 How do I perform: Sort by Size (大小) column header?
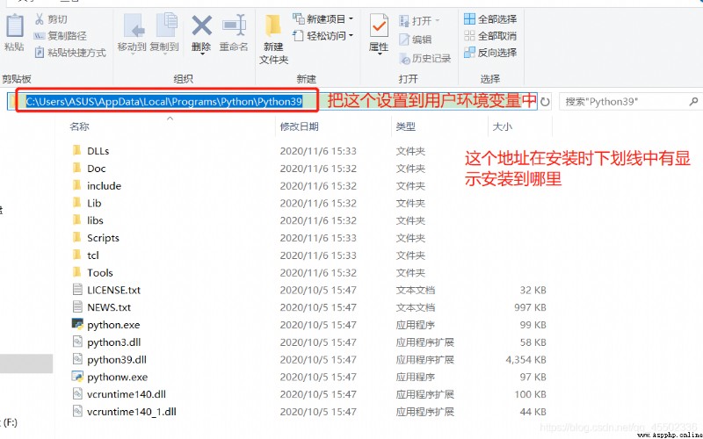(x=502, y=126)
